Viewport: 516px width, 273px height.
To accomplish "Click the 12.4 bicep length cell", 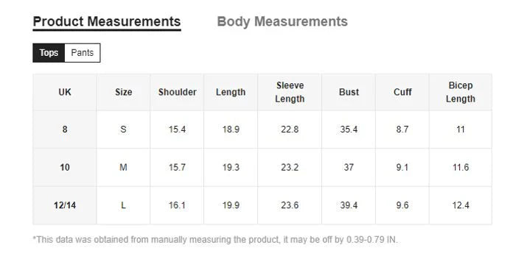I will point(461,205).
